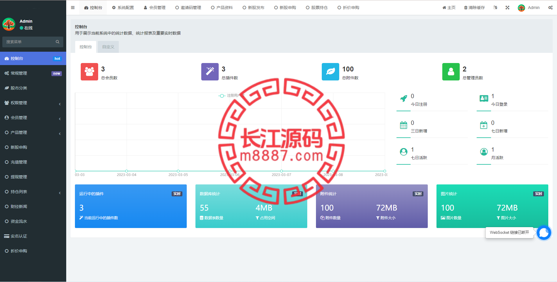Click the calendar-plus icon for 七日新增

[x=484, y=125]
